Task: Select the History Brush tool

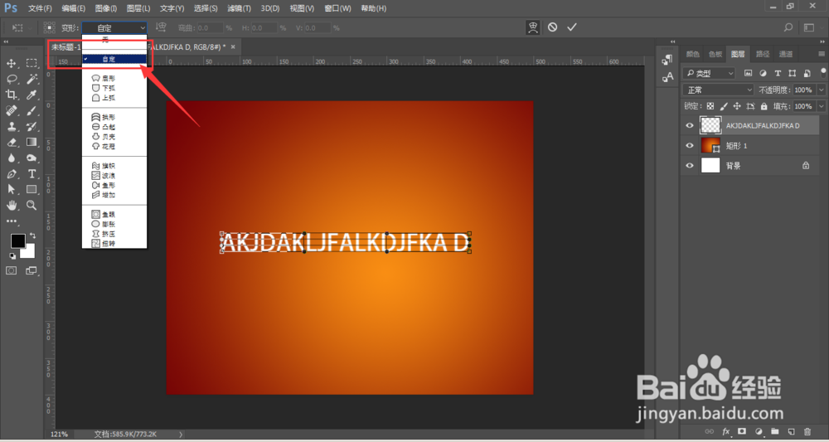Action: click(32, 126)
